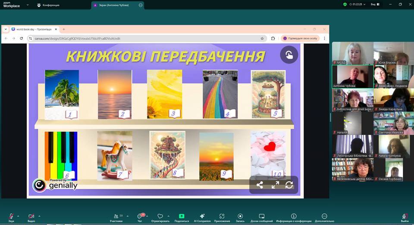
Task: Open the AI Companion sparkle icon
Action: (x=202, y=216)
